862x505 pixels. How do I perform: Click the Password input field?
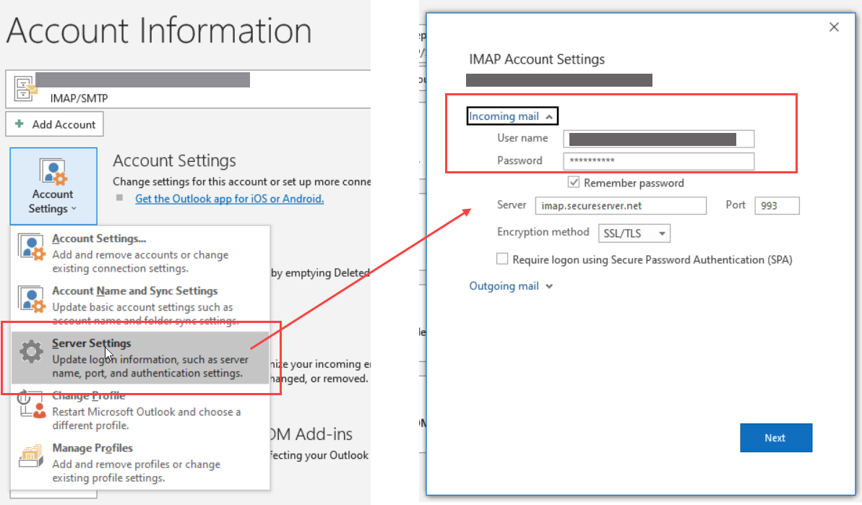tap(658, 161)
